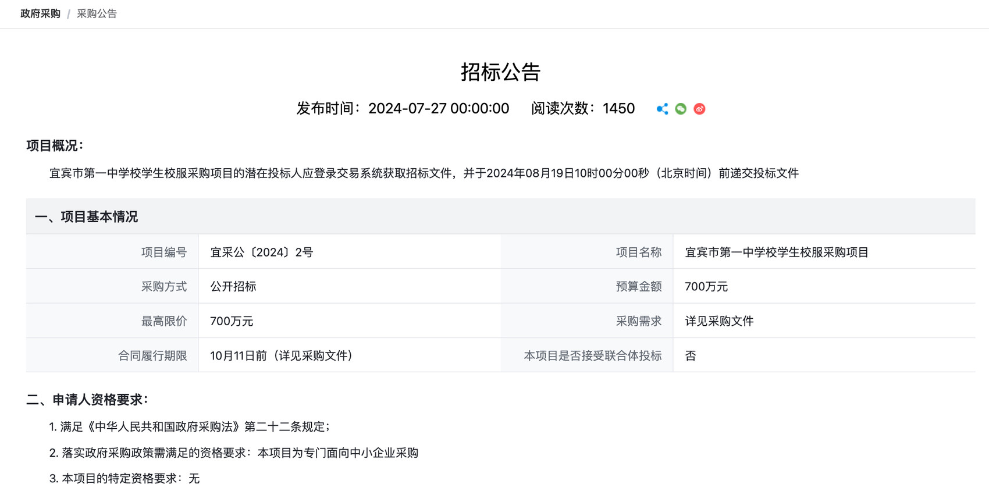Click the 否 consortium bidding value
This screenshot has width=989, height=491.
coord(691,355)
